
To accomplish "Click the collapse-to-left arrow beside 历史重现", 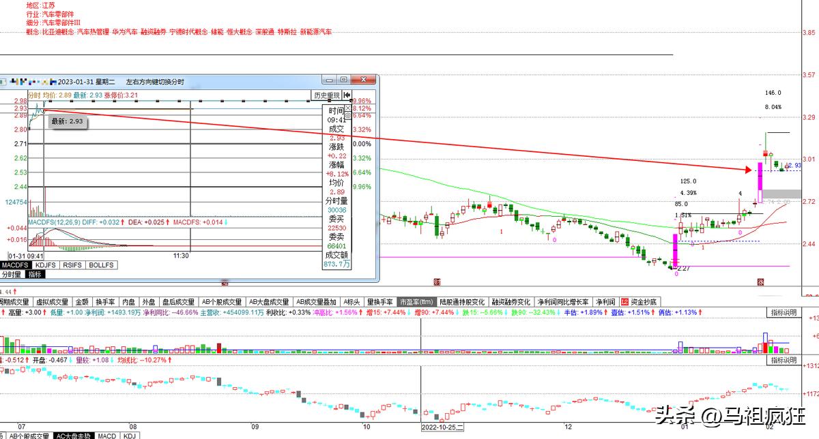I will [x=347, y=95].
